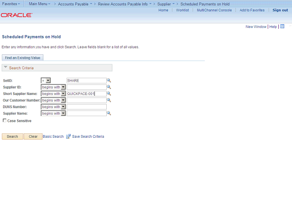The image size is (292, 219).
Task: Click the Clear button
Action: click(x=33, y=136)
